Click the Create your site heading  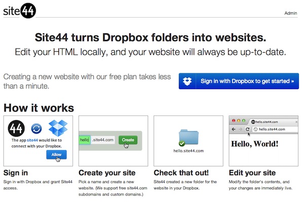[107, 173]
